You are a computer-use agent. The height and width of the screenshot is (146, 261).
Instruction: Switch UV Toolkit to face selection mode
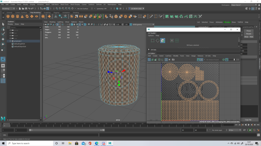tap(163, 41)
